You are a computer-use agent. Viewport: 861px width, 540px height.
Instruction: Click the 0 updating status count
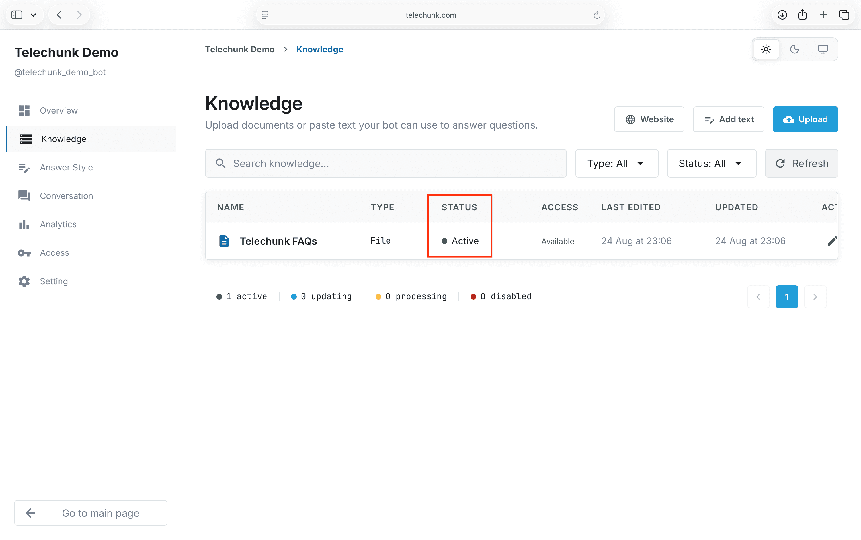tap(321, 296)
